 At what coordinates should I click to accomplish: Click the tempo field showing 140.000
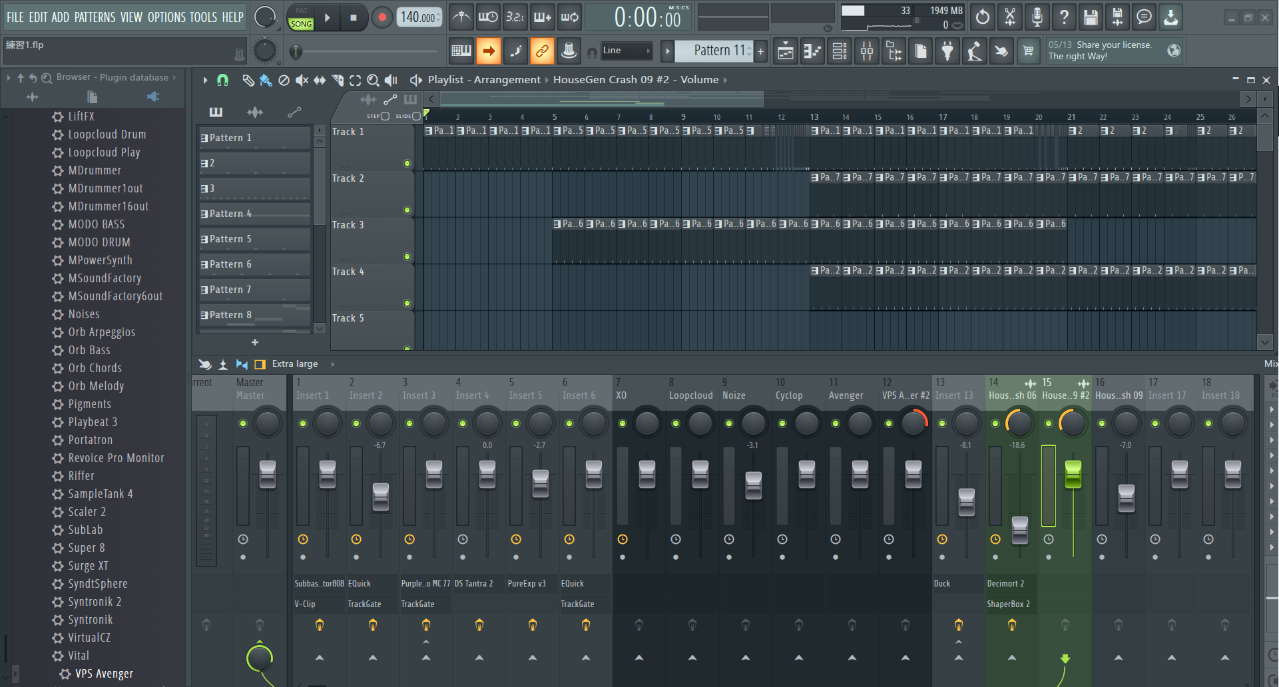point(419,17)
